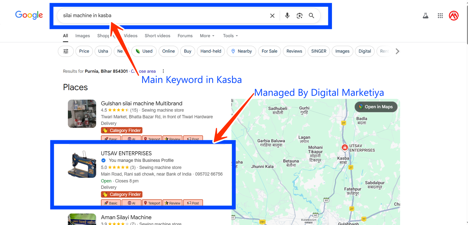The width and height of the screenshot is (468, 225).
Task: Open the Gulshan silai machine Multibrand listing
Action: (x=142, y=103)
